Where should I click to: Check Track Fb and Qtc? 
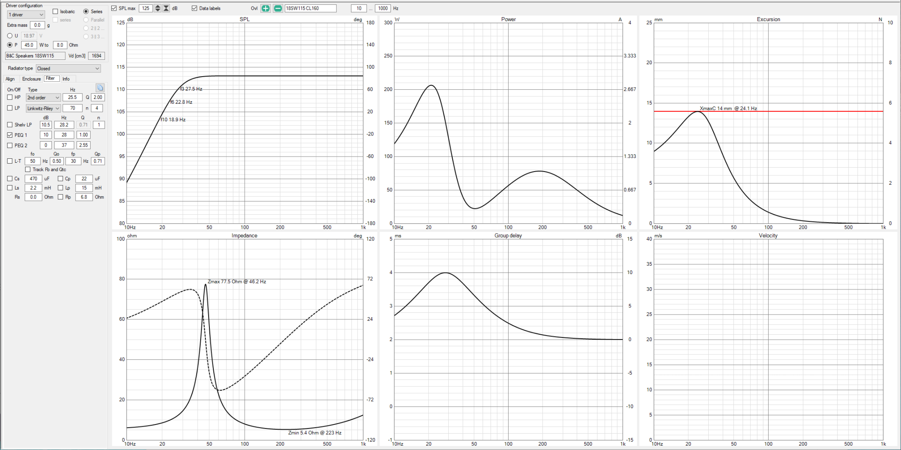(28, 169)
